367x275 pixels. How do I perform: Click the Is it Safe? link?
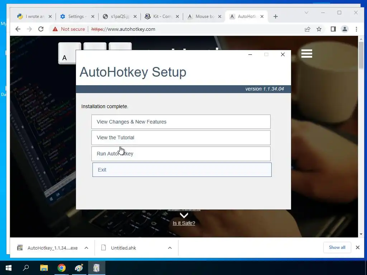(x=184, y=223)
